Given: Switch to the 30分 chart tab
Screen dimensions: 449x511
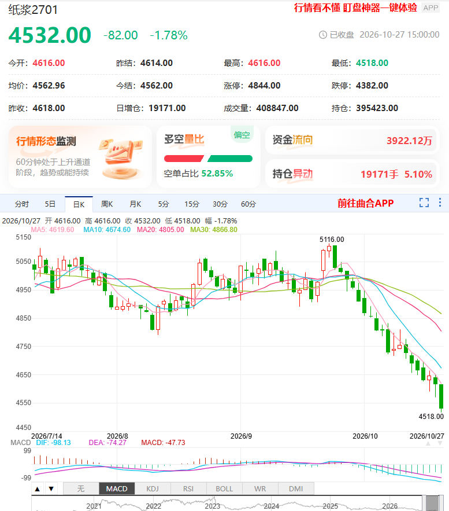Looking at the screenshot, I should pyautogui.click(x=220, y=204).
